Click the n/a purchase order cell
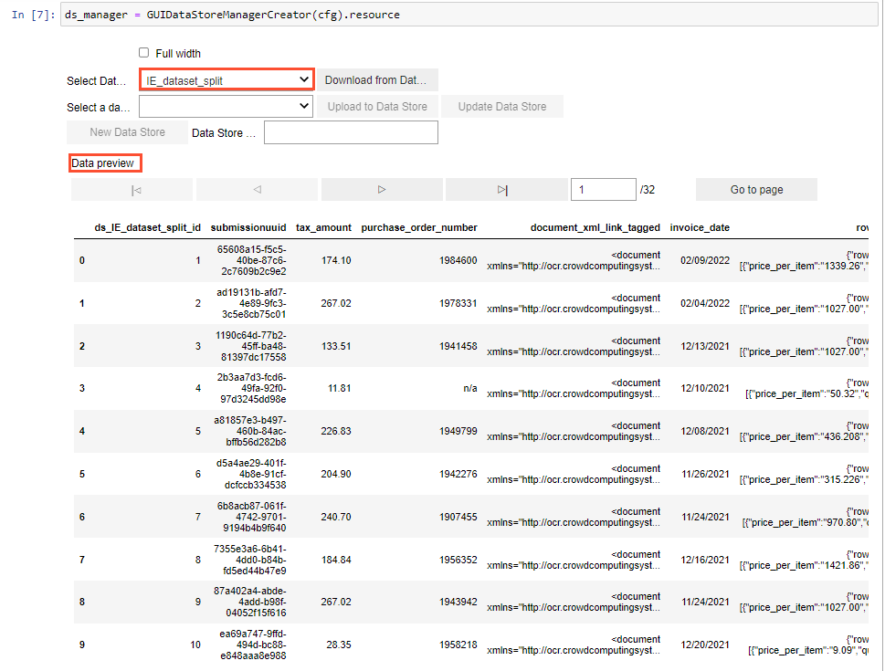This screenshot has width=885, height=671. click(469, 388)
